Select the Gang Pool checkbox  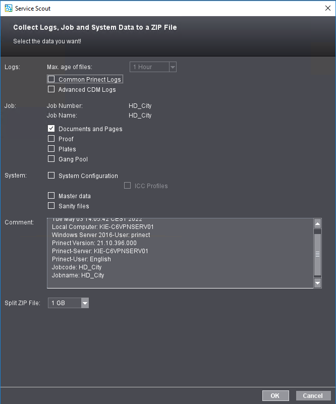[51, 159]
